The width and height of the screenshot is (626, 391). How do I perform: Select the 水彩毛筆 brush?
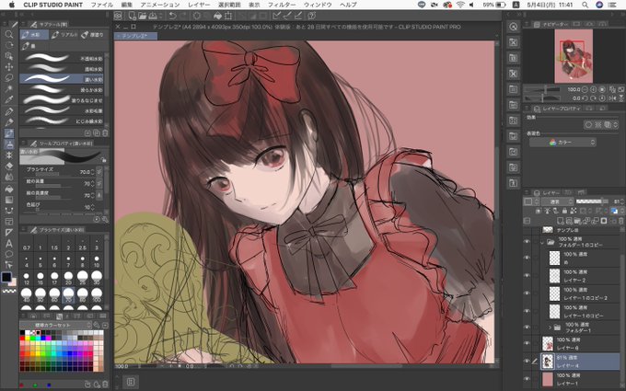pyautogui.click(x=62, y=110)
